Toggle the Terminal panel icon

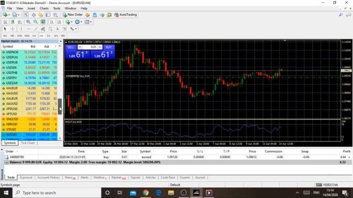(48, 15)
